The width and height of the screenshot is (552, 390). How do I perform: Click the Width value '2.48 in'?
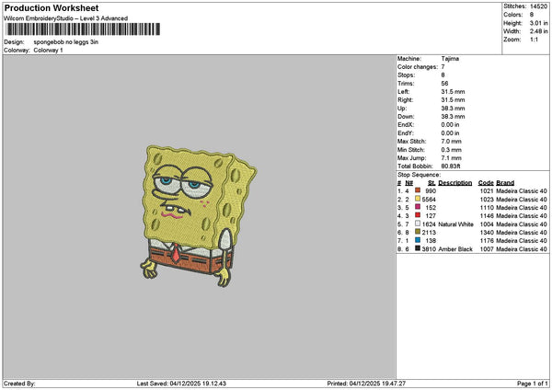[538, 31]
